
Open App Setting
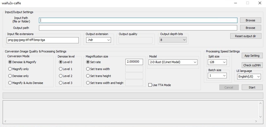point(252,56)
